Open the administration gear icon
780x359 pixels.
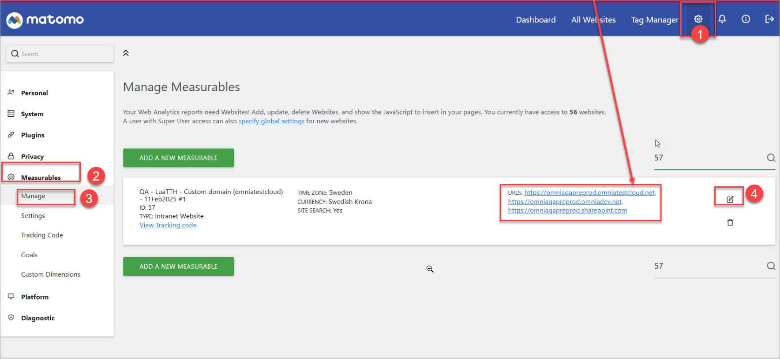coord(698,19)
